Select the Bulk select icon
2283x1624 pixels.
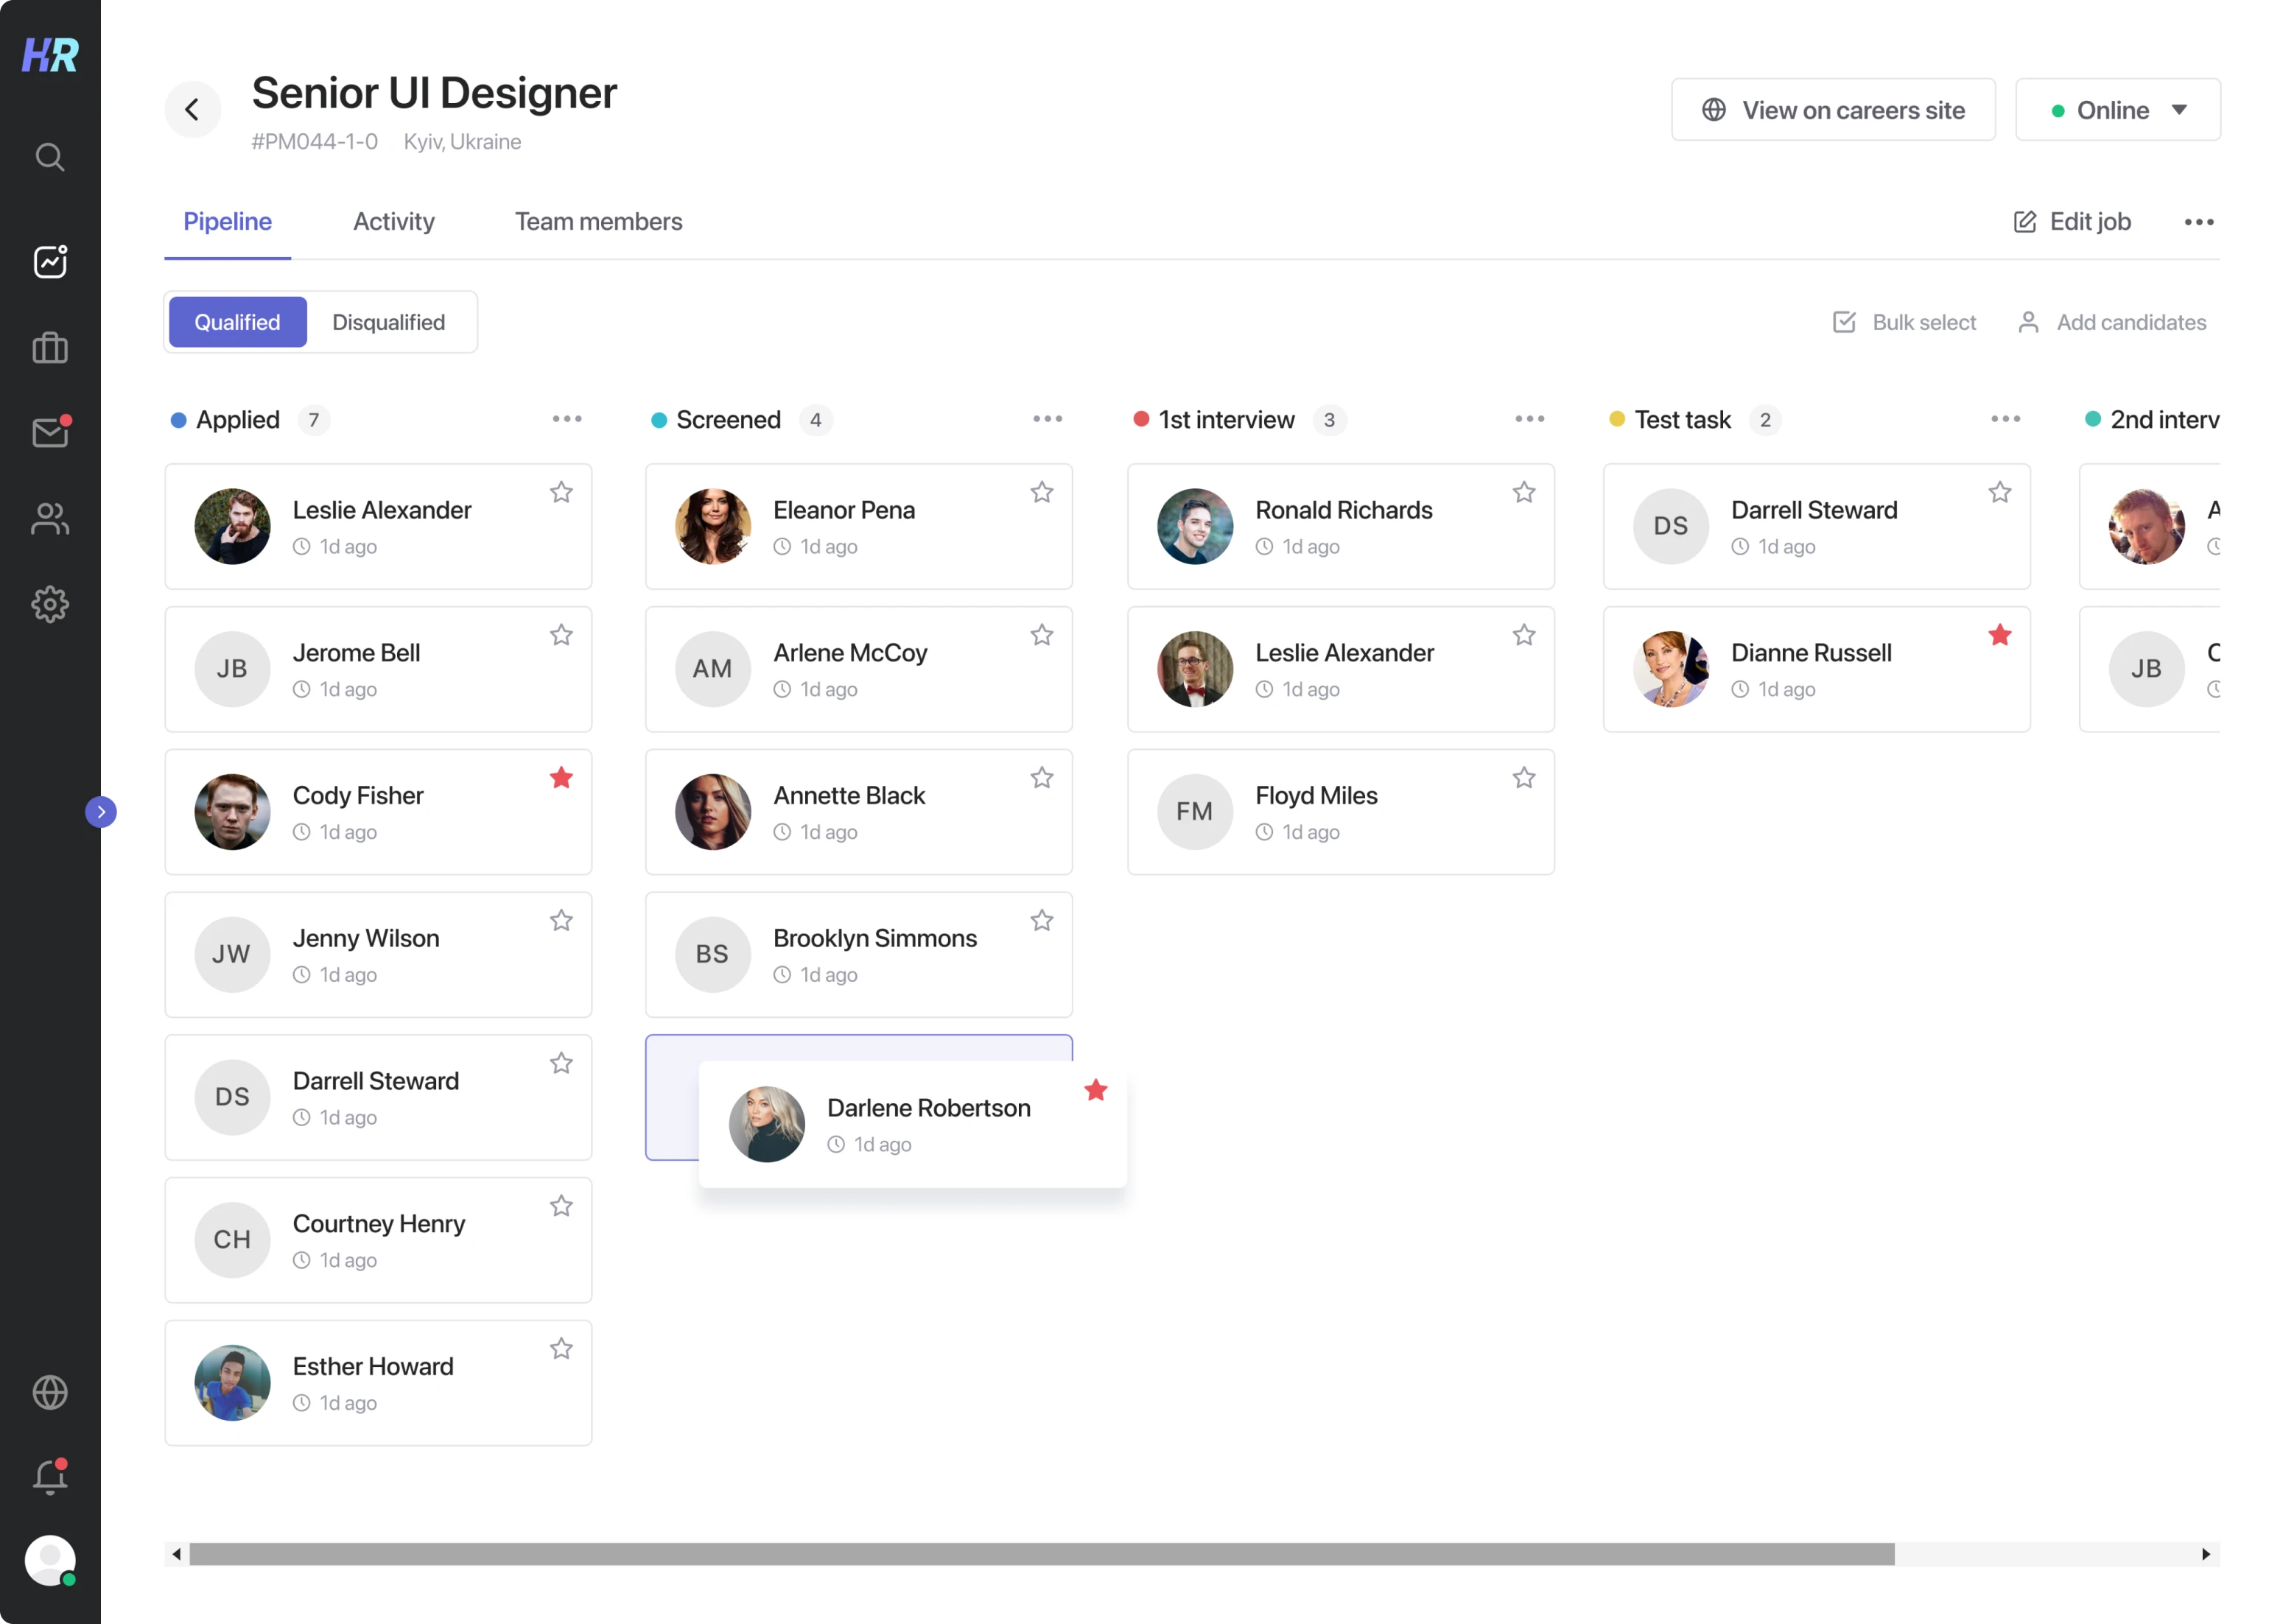(1844, 322)
